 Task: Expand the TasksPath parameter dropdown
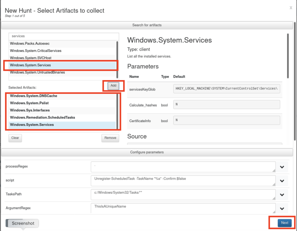[x=282, y=195]
